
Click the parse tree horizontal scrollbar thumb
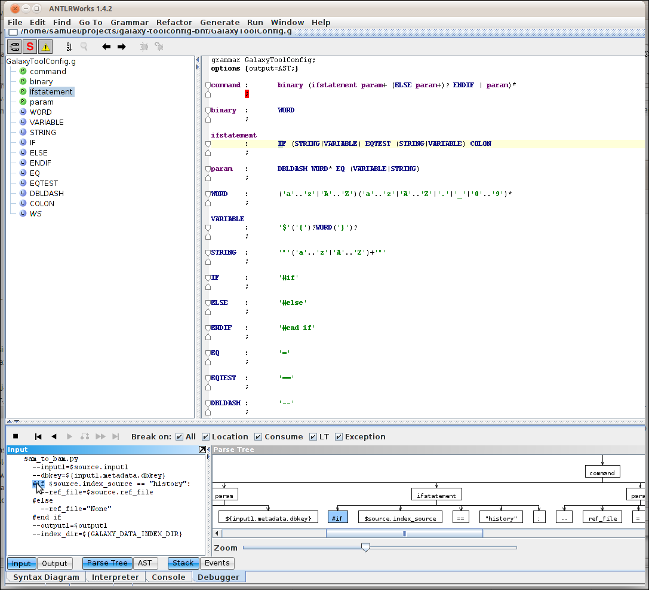404,533
